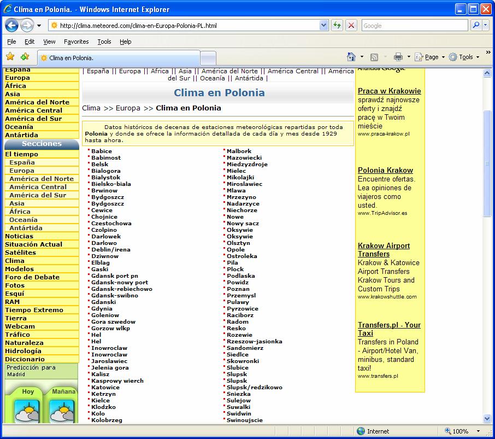Click the Refresh page icon
The height and width of the screenshot is (439, 495).
pyautogui.click(x=337, y=25)
